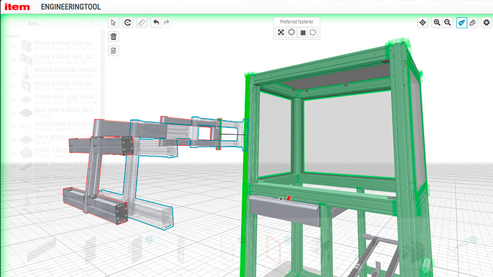Screen dimensions: 493x277
Task: Zoom in with the magnifier plus
Action: click(x=437, y=22)
